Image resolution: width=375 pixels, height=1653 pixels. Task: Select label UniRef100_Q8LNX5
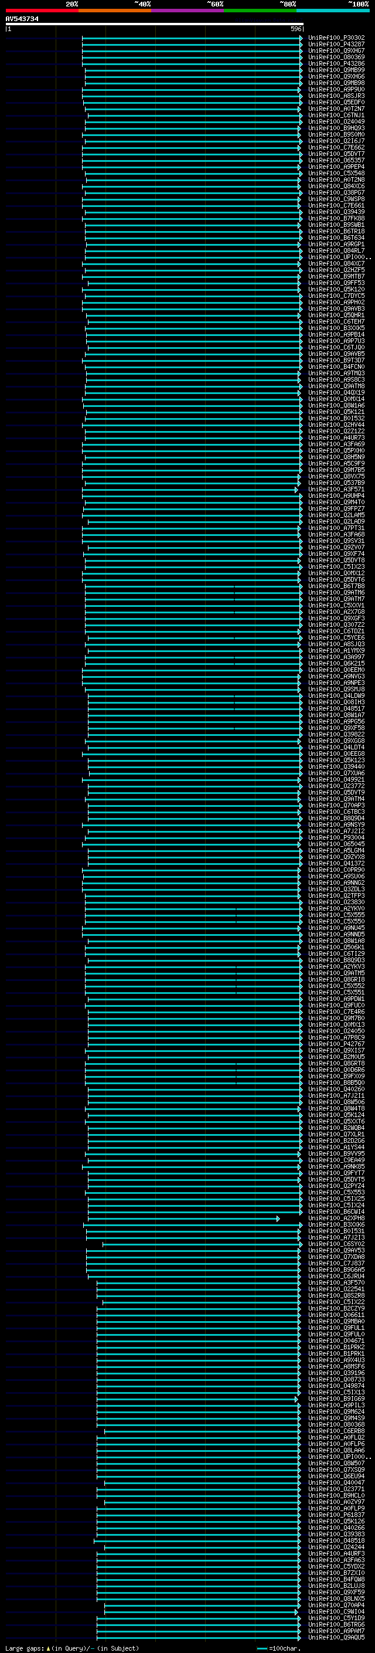tap(336, 1598)
